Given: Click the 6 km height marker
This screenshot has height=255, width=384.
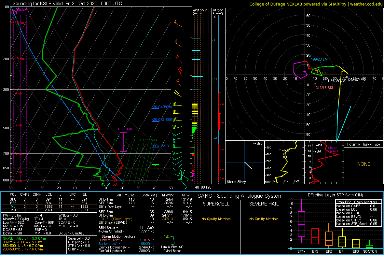Looking at the screenshot, I should 18,125.
